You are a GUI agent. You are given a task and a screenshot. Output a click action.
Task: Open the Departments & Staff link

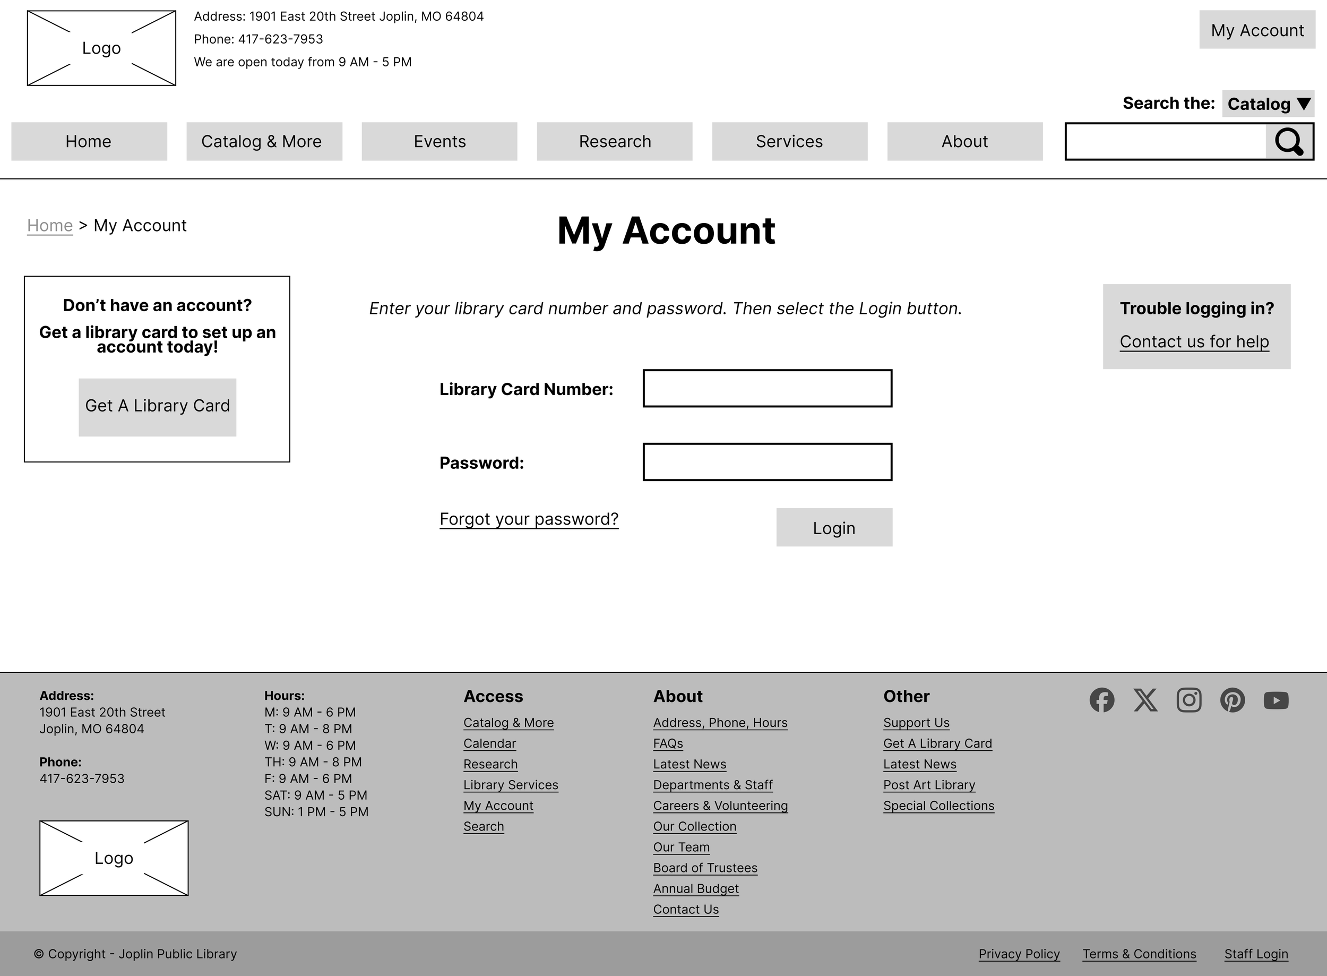[x=713, y=785]
